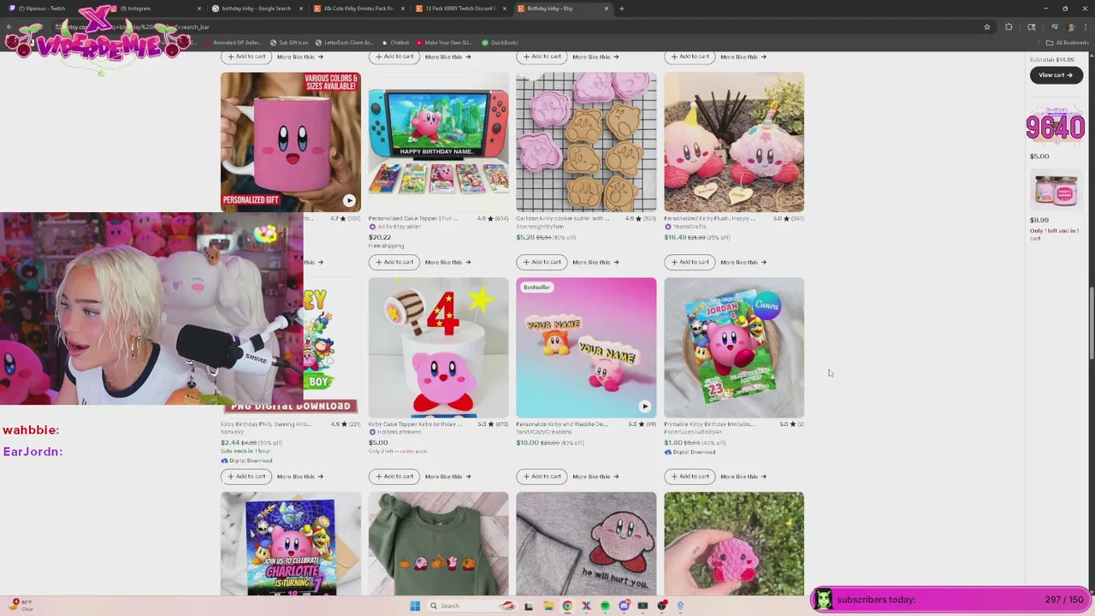The height and width of the screenshot is (616, 1095).
Task: More like this for Kirby and Waddle Dee
Action: coord(595,477)
